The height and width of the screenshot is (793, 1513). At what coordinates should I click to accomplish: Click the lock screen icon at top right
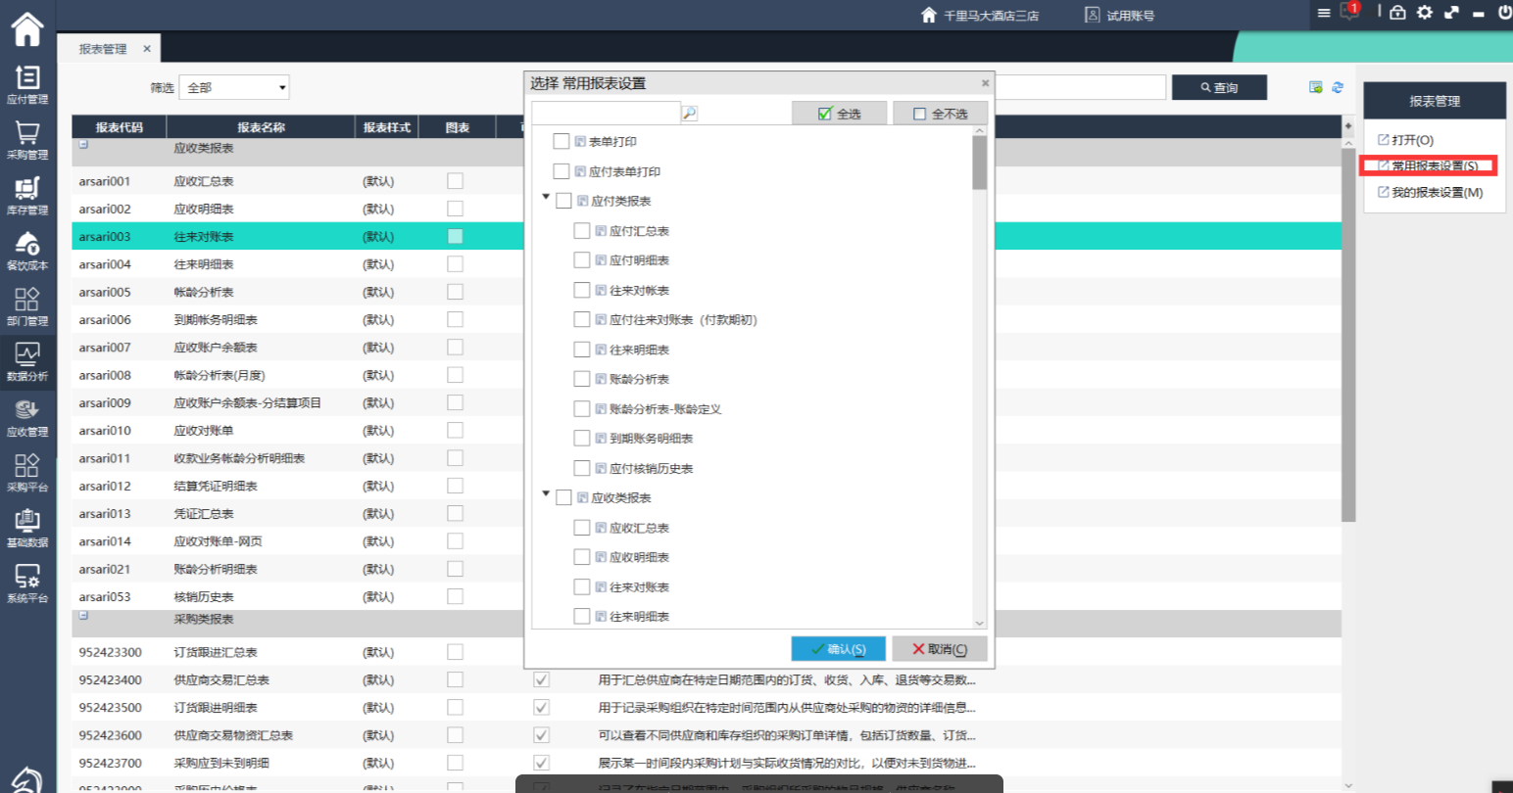[x=1397, y=13]
